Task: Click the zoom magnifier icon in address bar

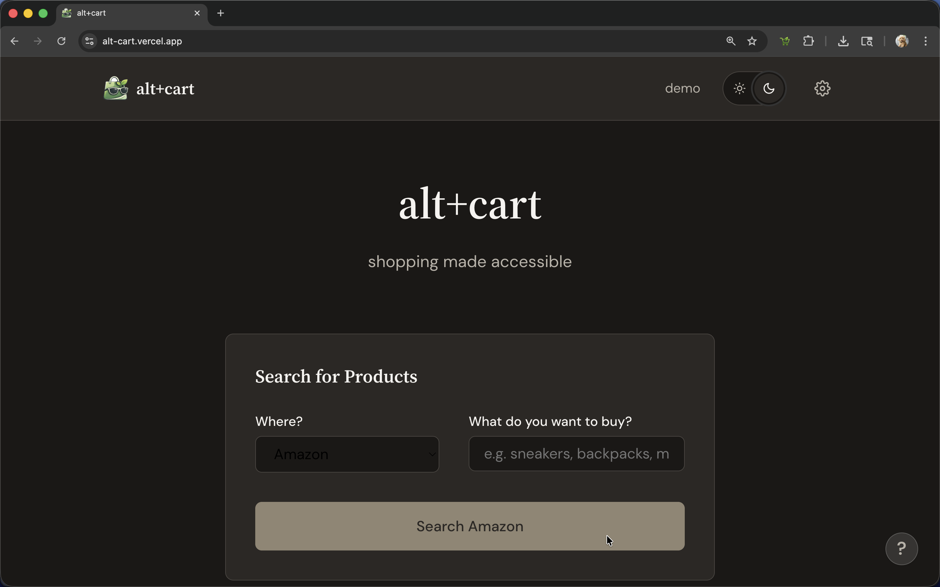Action: point(731,41)
